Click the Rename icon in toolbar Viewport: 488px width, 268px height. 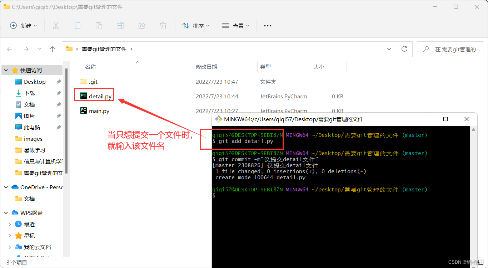tap(120, 26)
